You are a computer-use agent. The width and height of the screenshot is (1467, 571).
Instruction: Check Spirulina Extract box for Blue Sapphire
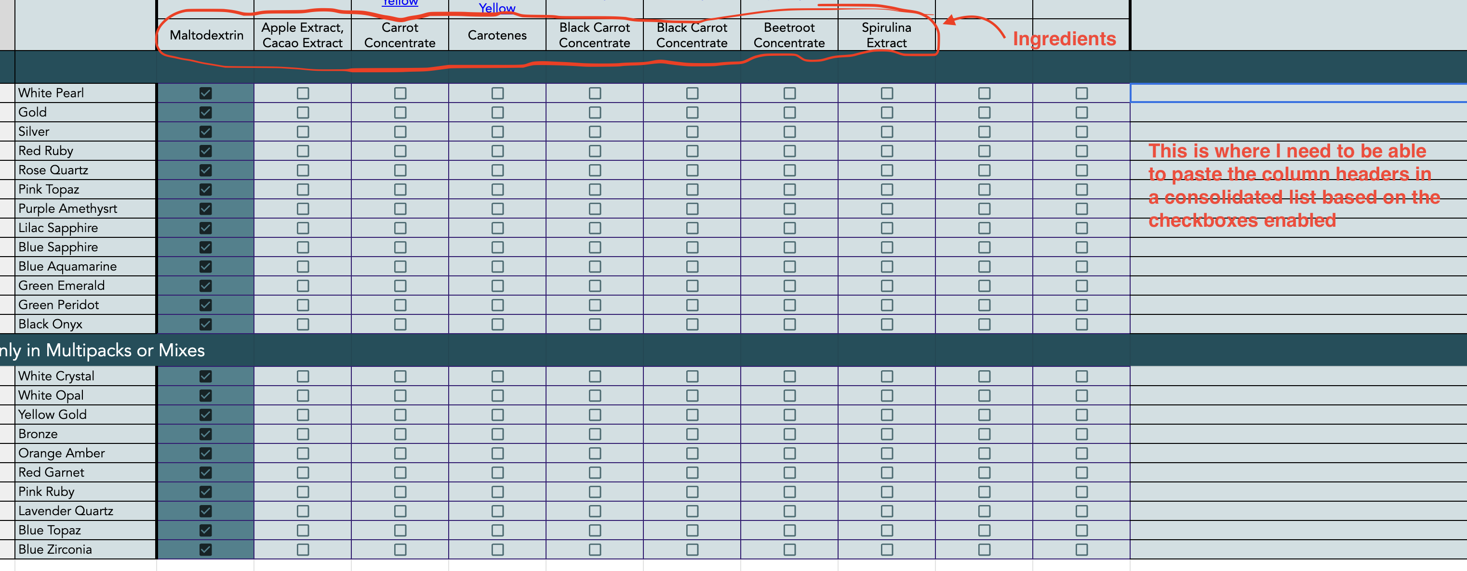887,247
